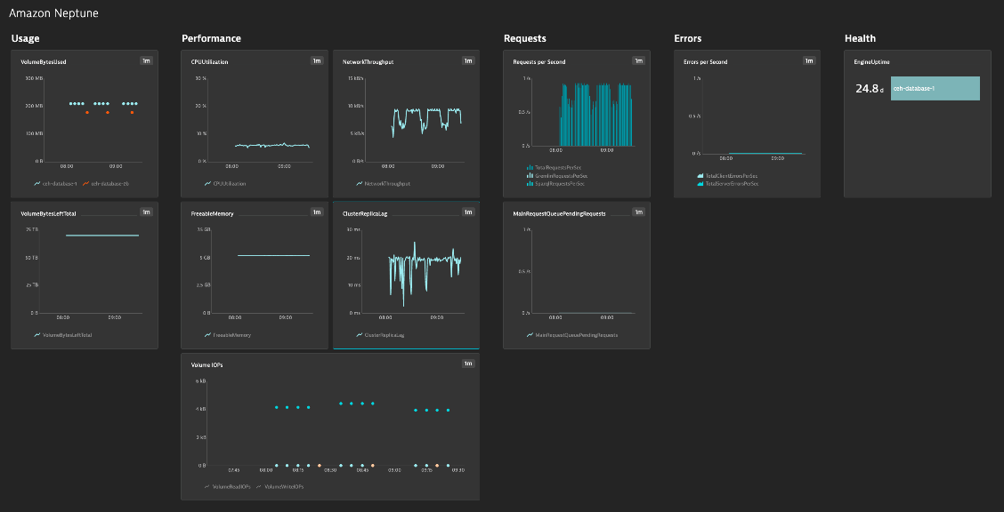Toggle the VolumeReadIOPs series in the legend
Image resolution: width=1004 pixels, height=512 pixels.
click(x=227, y=486)
